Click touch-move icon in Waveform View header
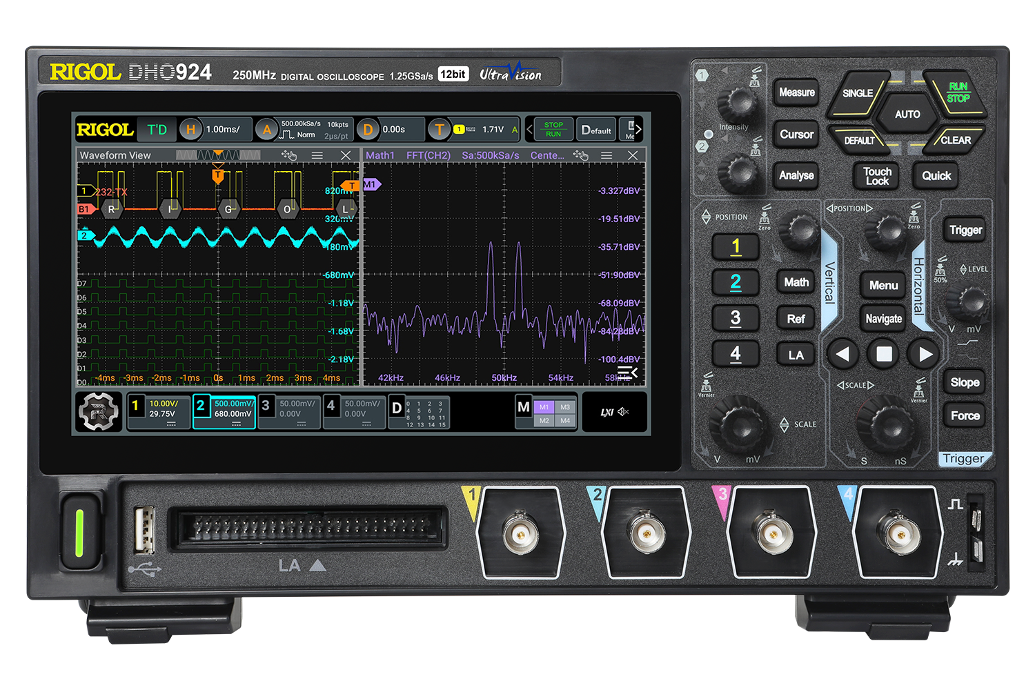Image resolution: width=1035 pixels, height=690 pixels. [x=288, y=155]
